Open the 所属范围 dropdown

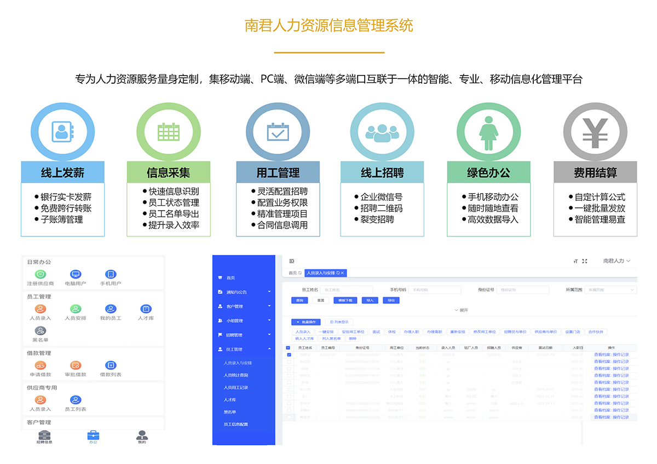(x=609, y=289)
